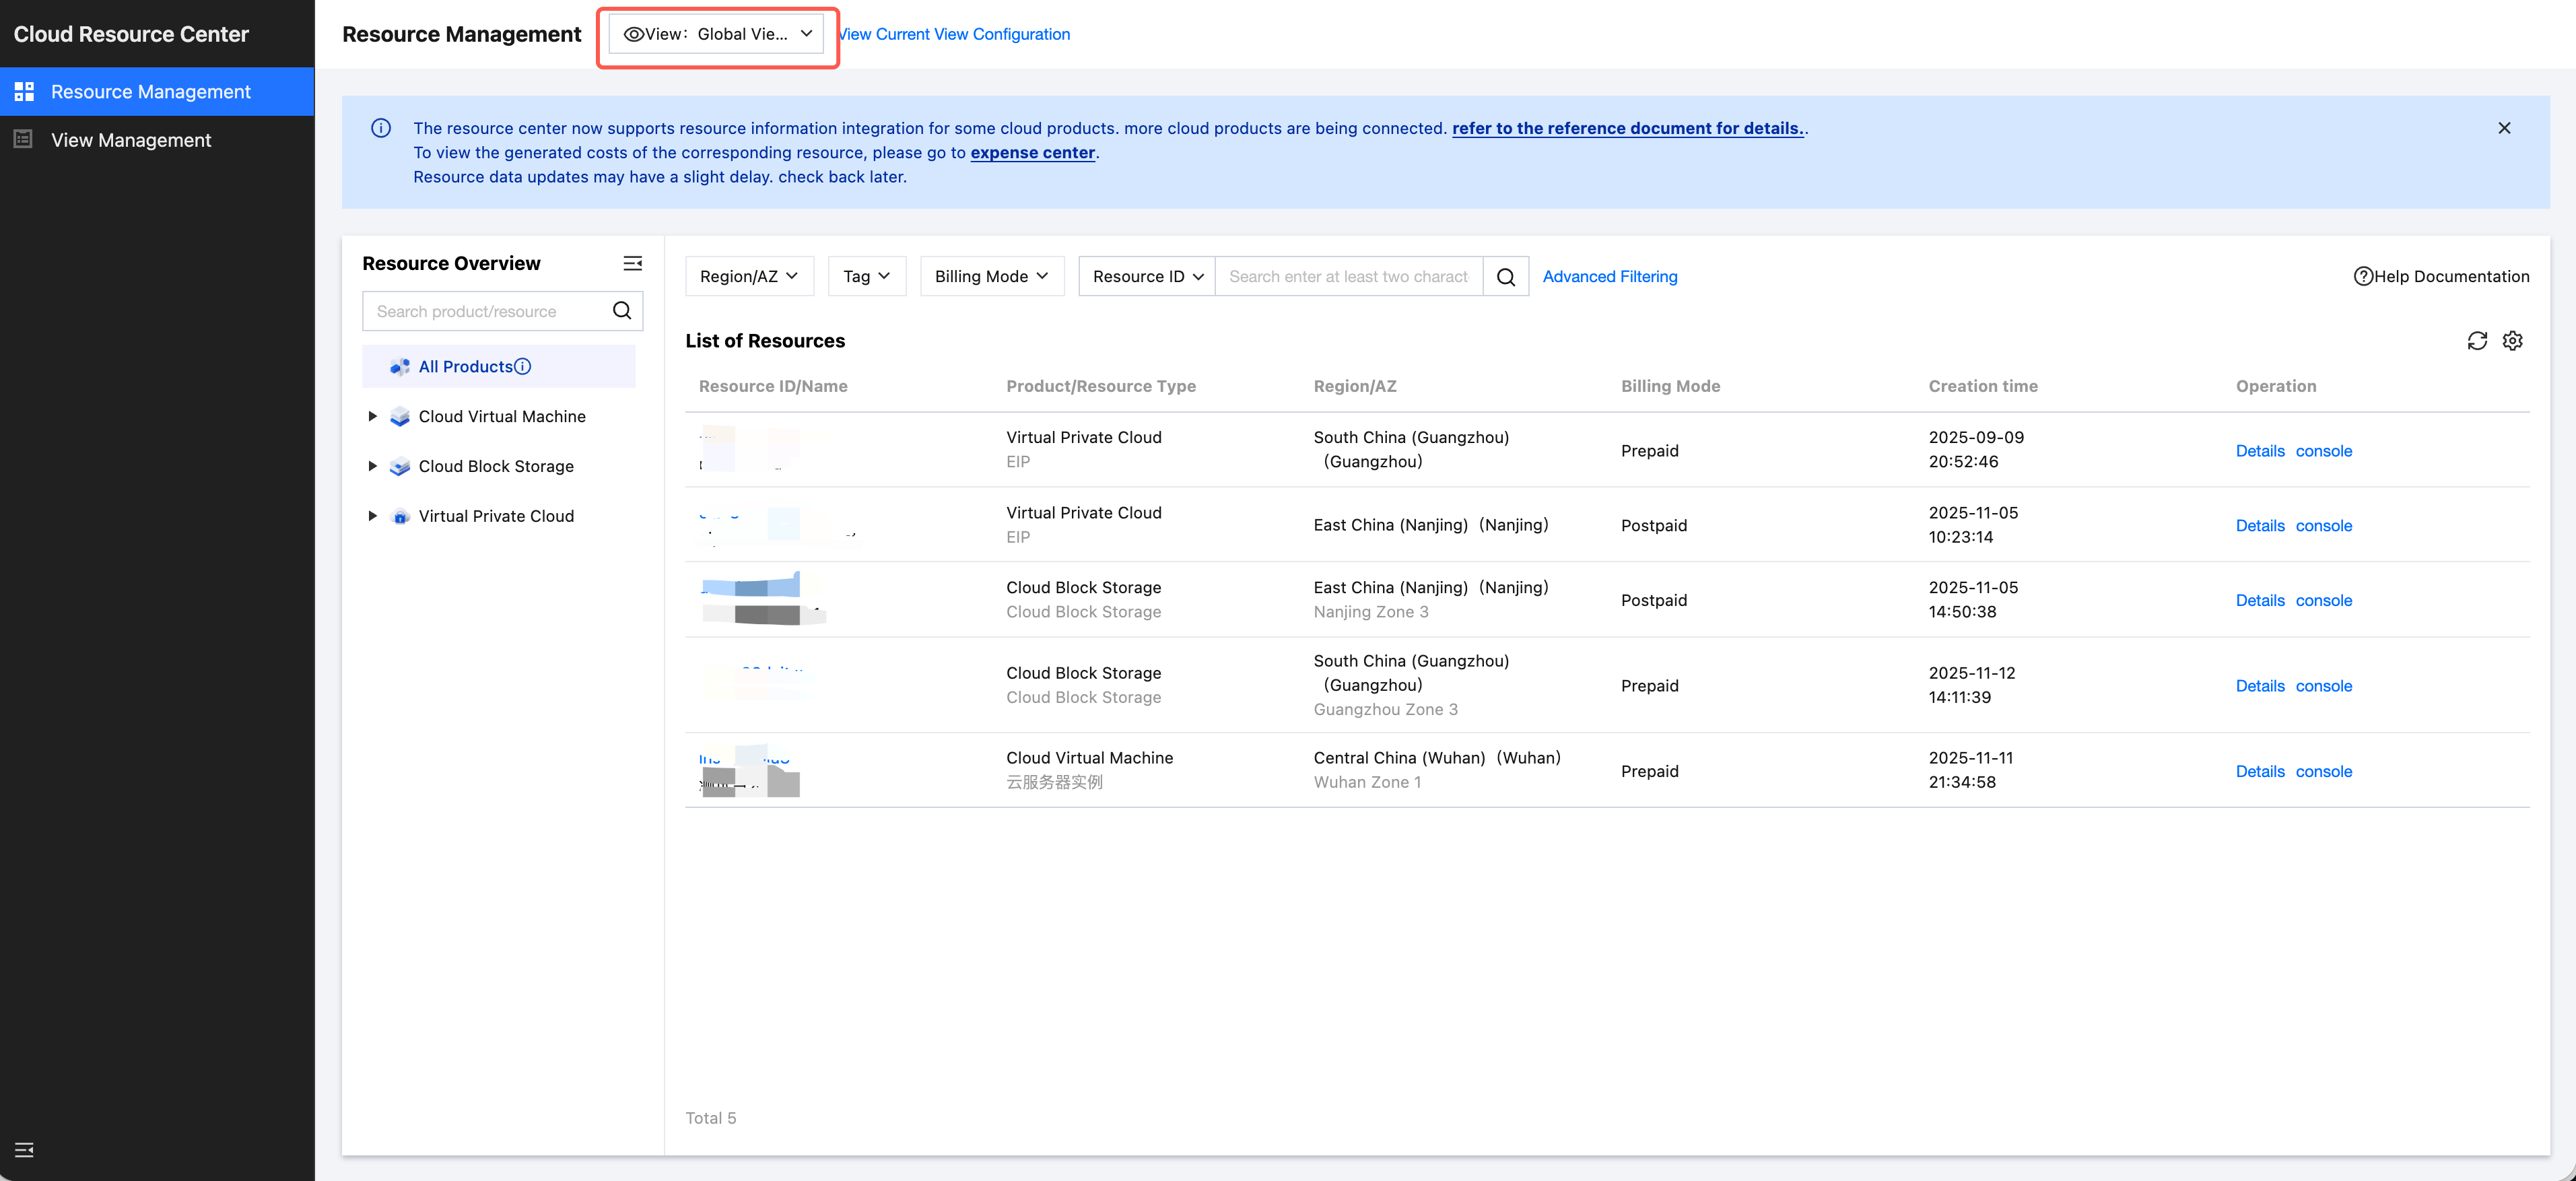
Task: Expand the Virtual Private Cloud tree node
Action: pos(372,516)
